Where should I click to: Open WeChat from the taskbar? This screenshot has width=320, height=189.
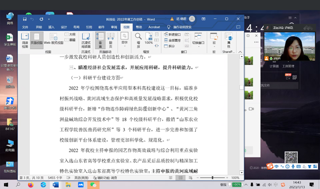pyautogui.click(x=93, y=185)
